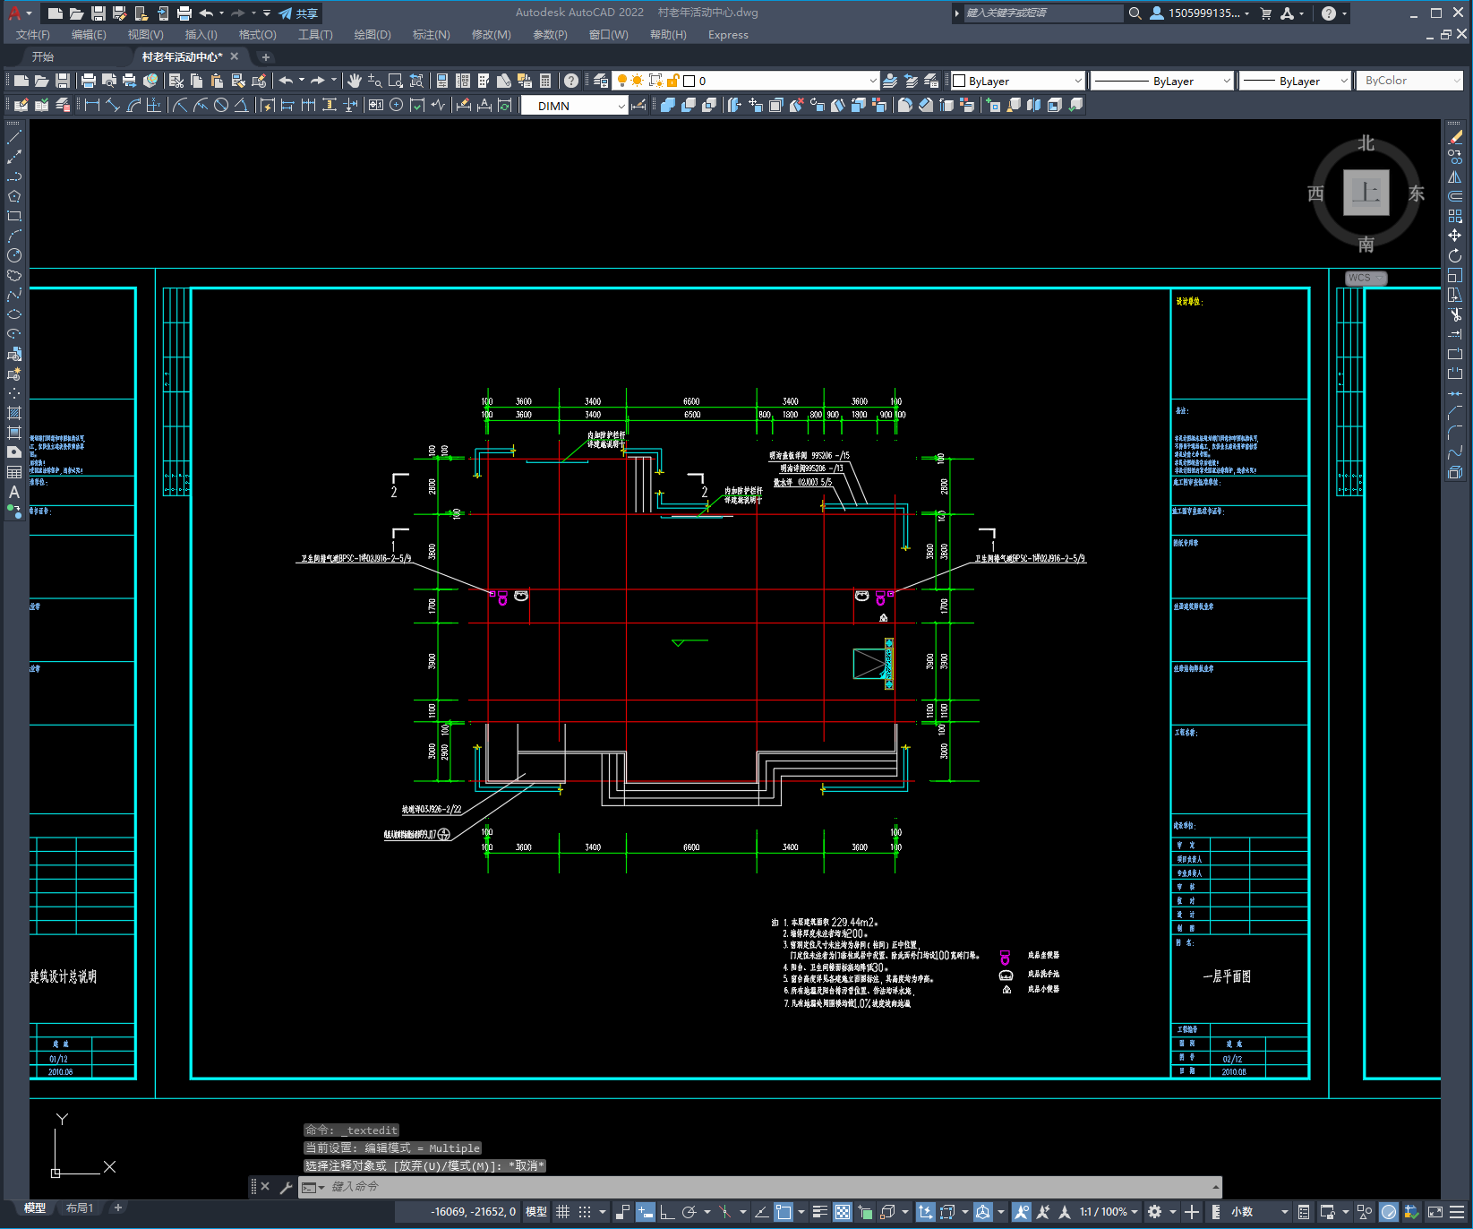This screenshot has width=1473, height=1229.
Task: Select the Rectangle draw tool
Action: (x=14, y=216)
